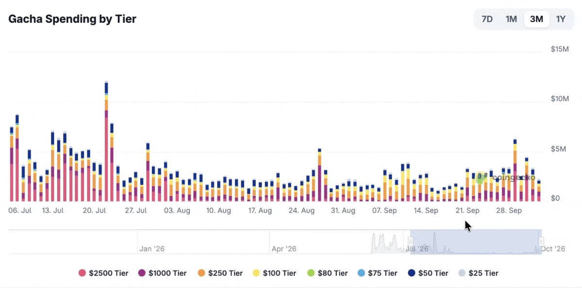Select the 3M time range tab
The height and width of the screenshot is (288, 582).
click(536, 19)
